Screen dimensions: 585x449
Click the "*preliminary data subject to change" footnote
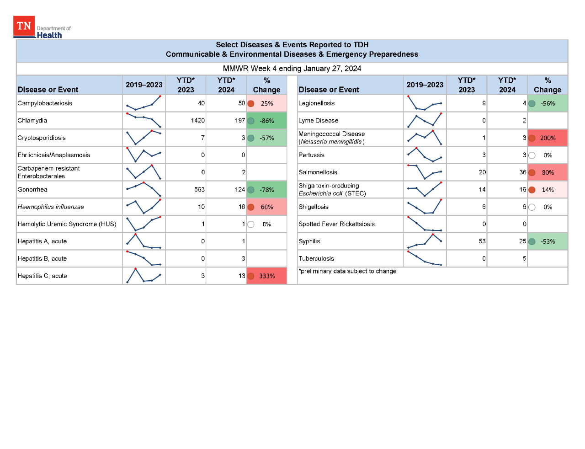point(347,271)
